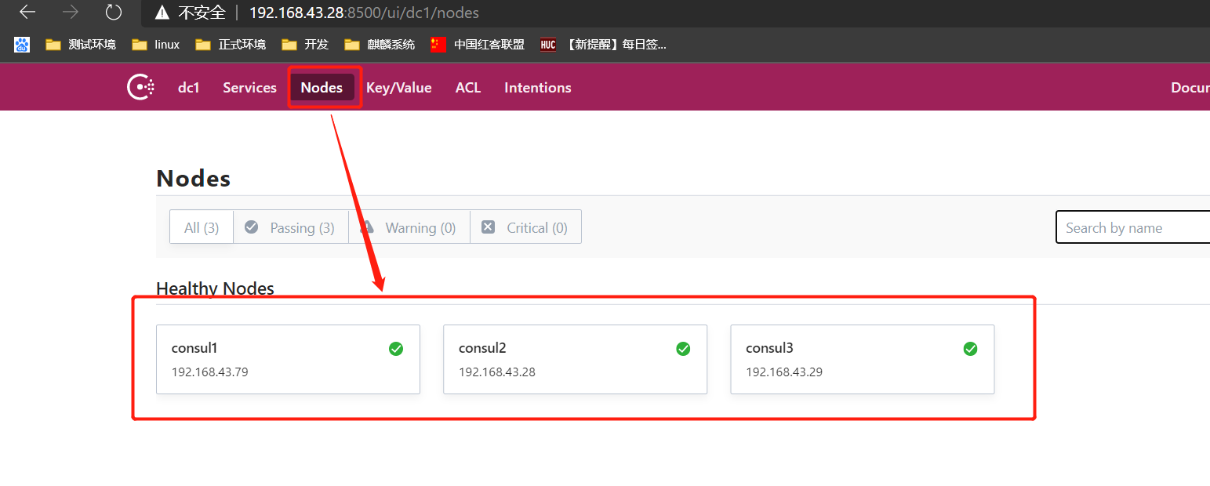Screen dimensions: 1210x486
Task: Click the green check icon on consul2
Action: 683,349
